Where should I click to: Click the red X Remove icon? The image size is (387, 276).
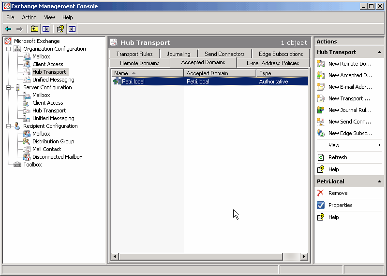click(x=321, y=193)
